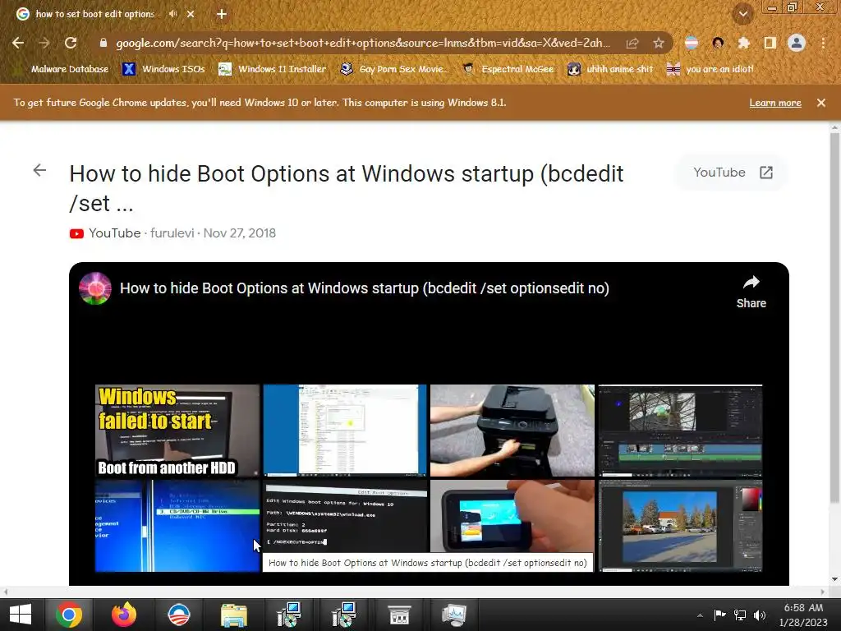The image size is (841, 631).
Task: Open the first setup installer taskbar icon
Action: click(x=289, y=615)
